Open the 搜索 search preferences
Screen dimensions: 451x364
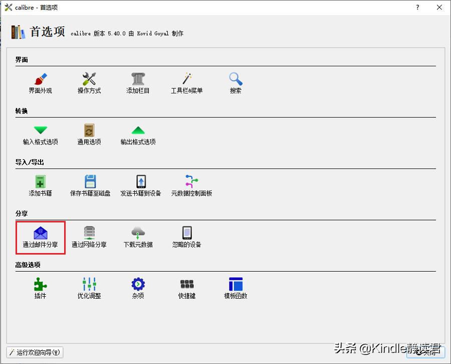tap(235, 83)
